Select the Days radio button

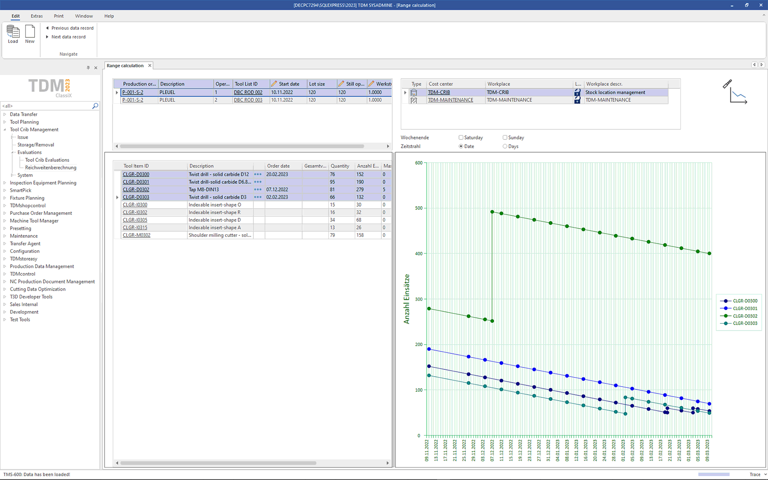point(505,146)
